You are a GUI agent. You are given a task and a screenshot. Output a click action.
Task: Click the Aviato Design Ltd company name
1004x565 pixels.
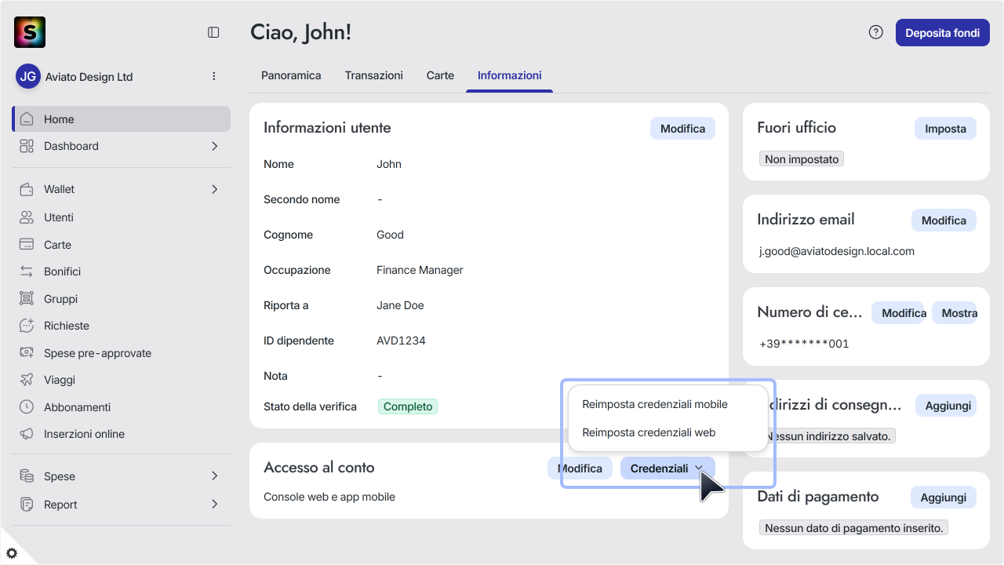pyautogui.click(x=89, y=77)
